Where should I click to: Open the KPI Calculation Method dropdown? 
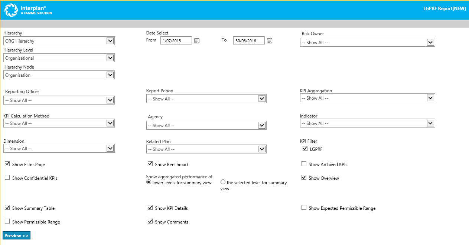pos(59,123)
